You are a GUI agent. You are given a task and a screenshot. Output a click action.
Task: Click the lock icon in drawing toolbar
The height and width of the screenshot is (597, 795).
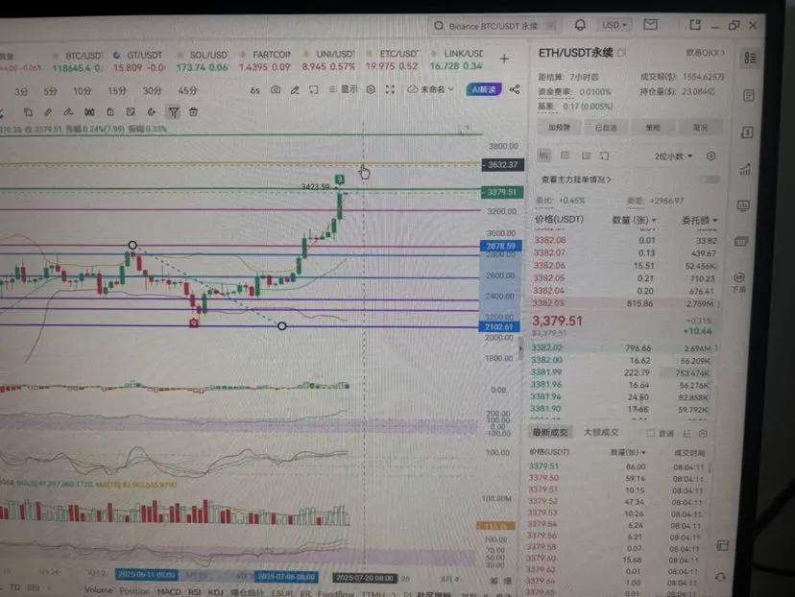click(110, 112)
